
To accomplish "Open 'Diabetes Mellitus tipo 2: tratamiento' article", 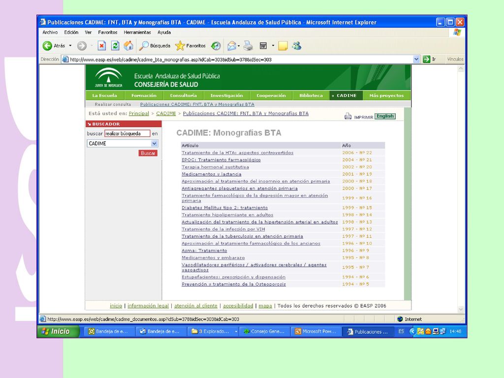I will click(224, 208).
